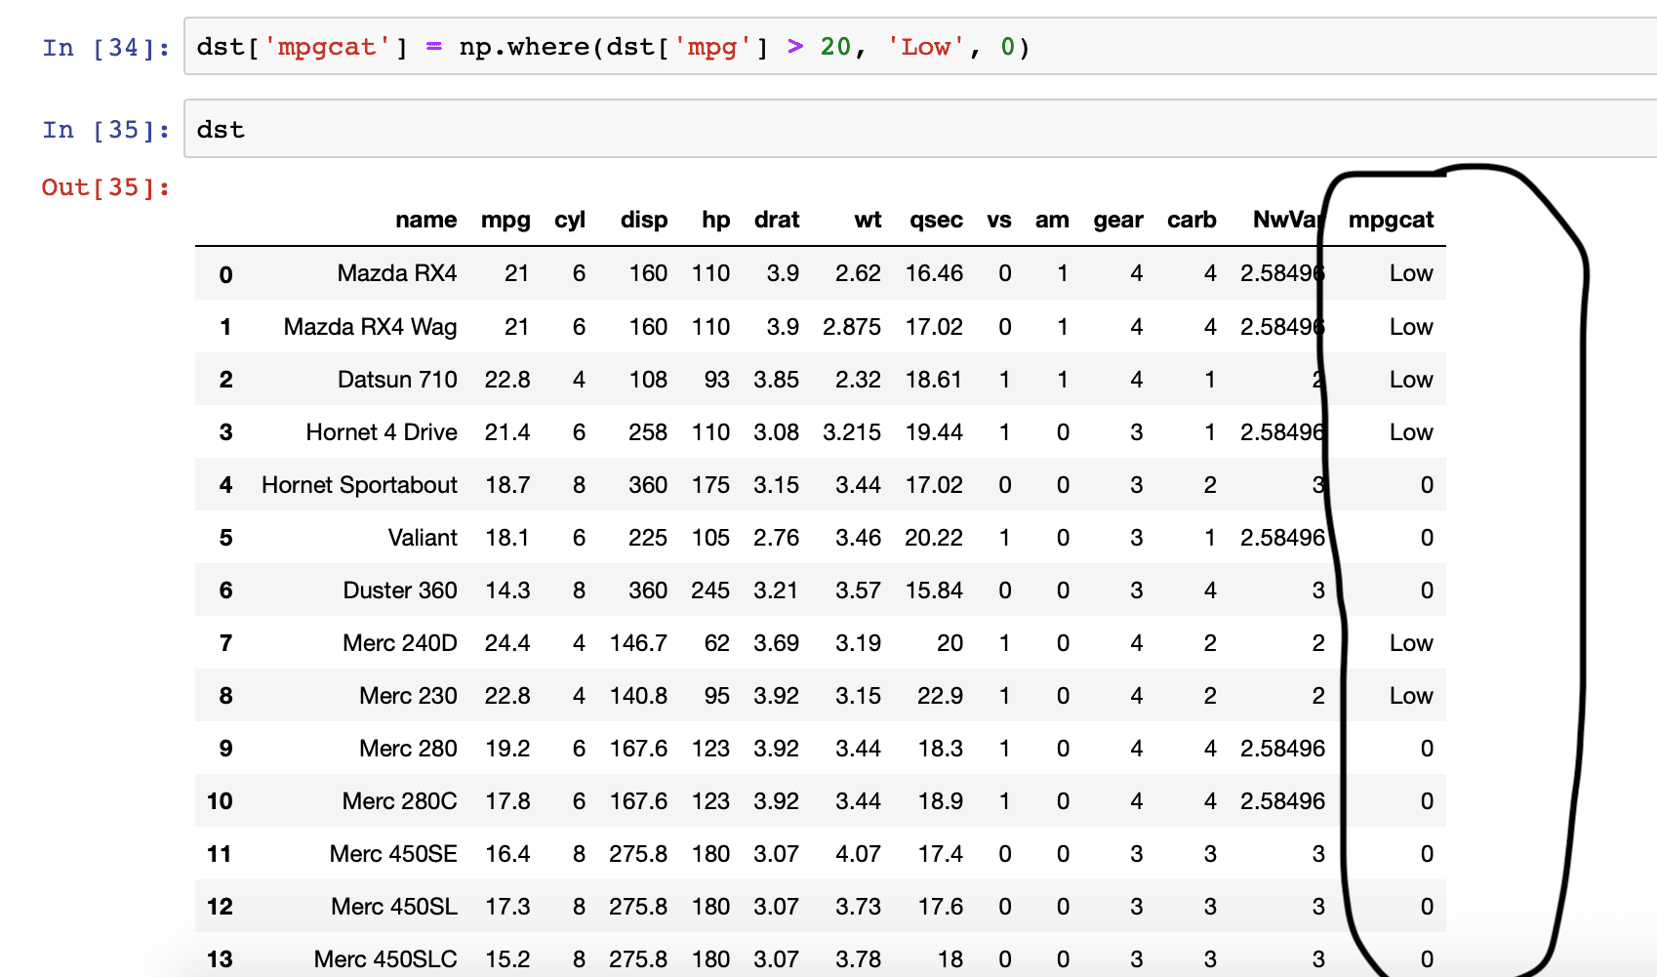Click the 'wt' column header
Viewport: 1657px width, 977px height.
point(868,220)
